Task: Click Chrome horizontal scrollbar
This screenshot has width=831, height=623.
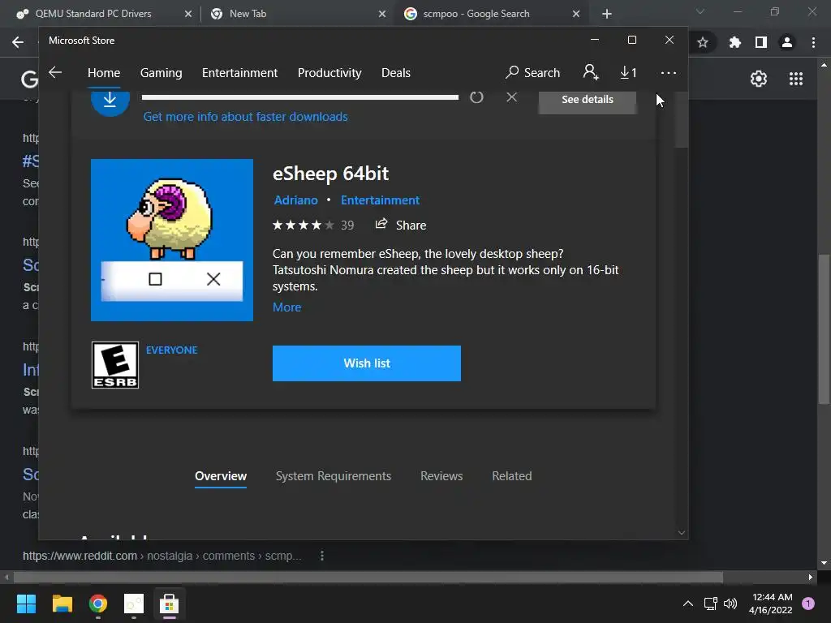Action: tap(368, 577)
